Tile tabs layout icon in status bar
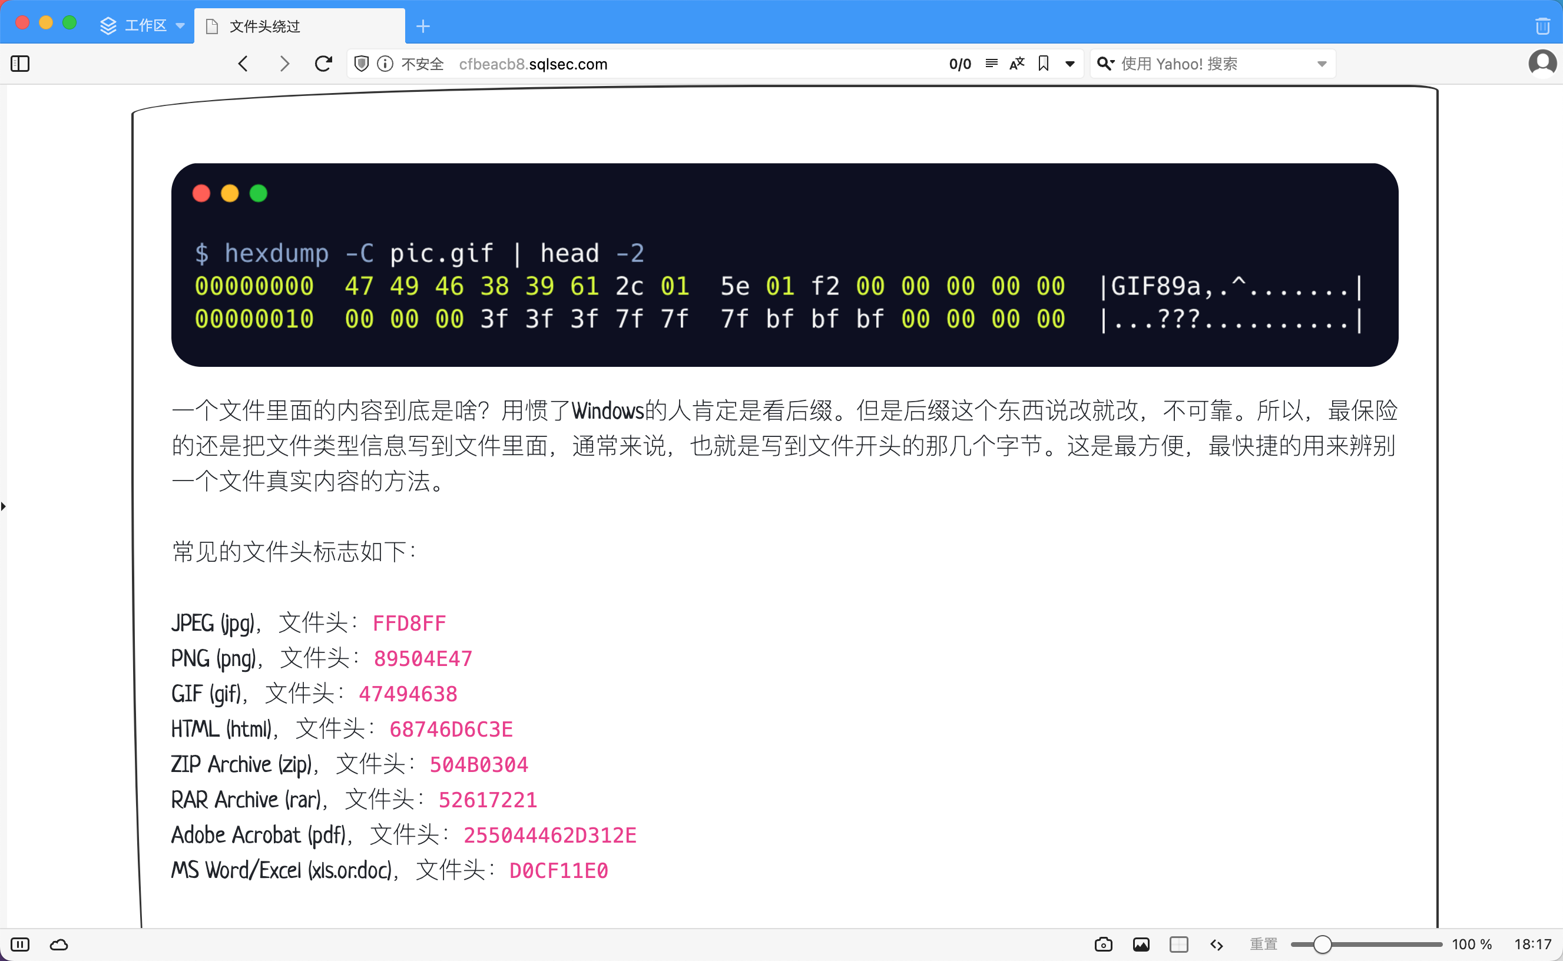1563x961 pixels. click(x=1179, y=945)
